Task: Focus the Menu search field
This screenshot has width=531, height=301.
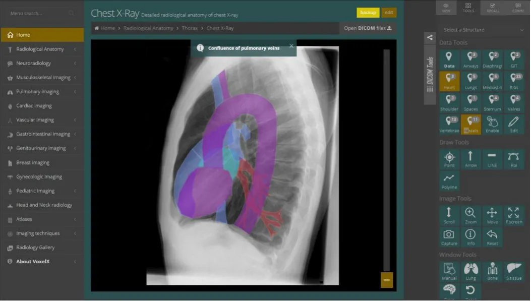Action: tap(37, 14)
